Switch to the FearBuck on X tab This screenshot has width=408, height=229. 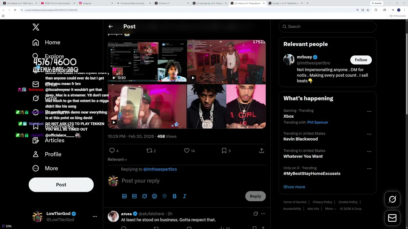(20, 3)
